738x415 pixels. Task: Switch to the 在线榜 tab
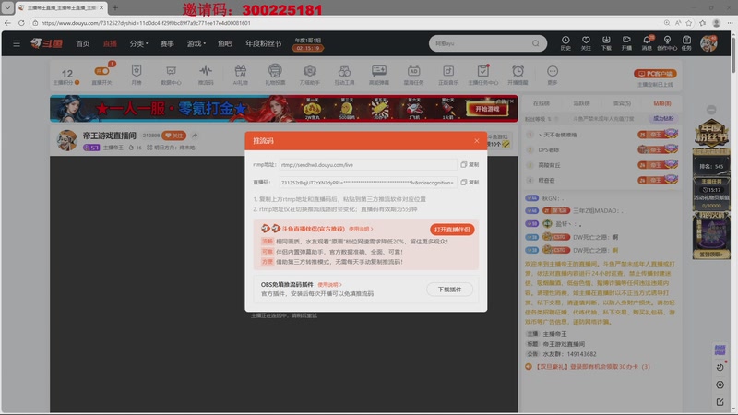(542, 103)
